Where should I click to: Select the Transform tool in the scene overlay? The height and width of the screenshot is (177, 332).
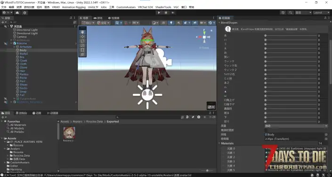coord(82,54)
